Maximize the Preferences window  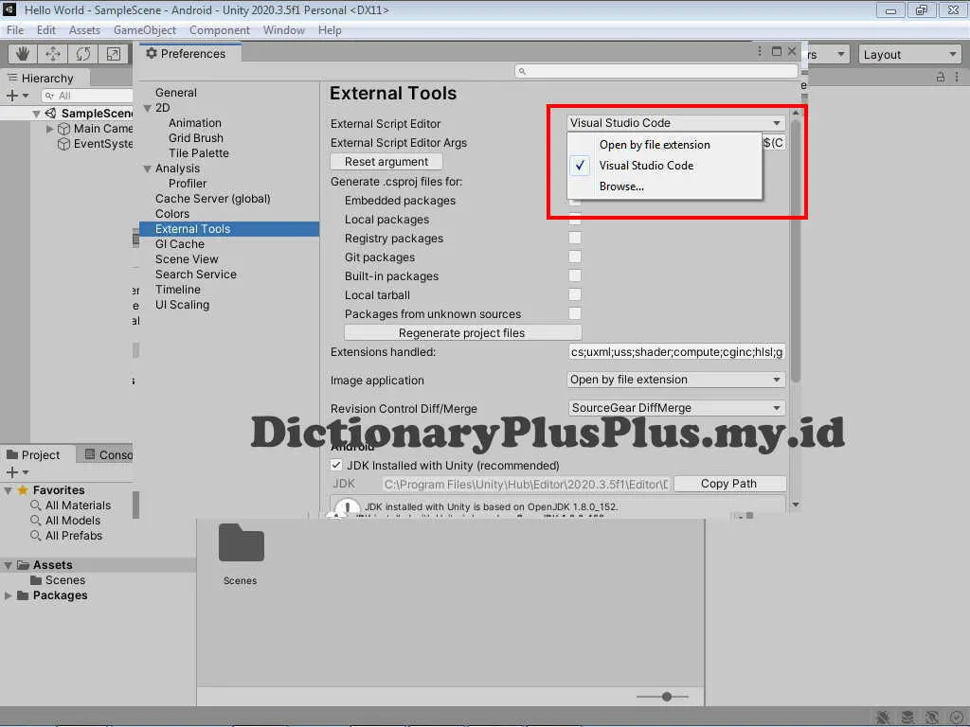[x=777, y=51]
